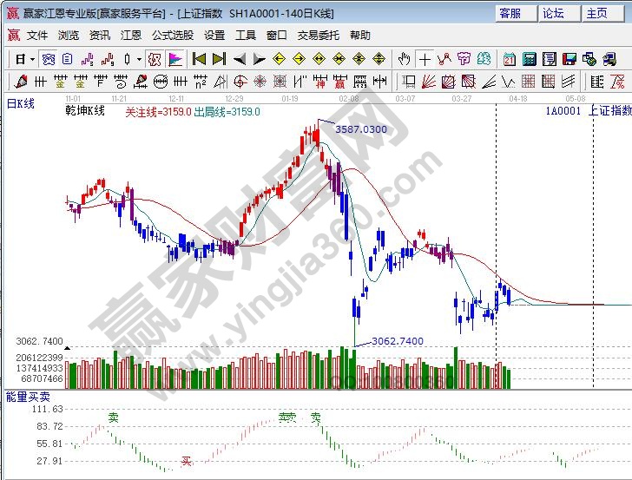Screen dimensions: 632x480
Task: Click the colored flag icon
Action: coord(175,59)
